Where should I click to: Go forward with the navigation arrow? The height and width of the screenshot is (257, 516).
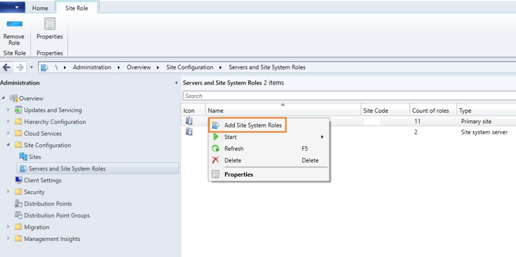coord(20,67)
